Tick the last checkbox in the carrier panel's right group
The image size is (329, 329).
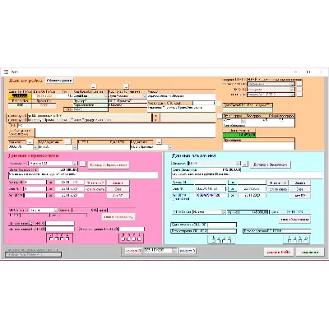coord(139,239)
